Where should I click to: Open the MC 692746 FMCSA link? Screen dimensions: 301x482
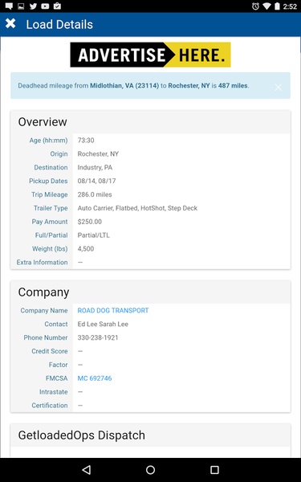pos(95,378)
